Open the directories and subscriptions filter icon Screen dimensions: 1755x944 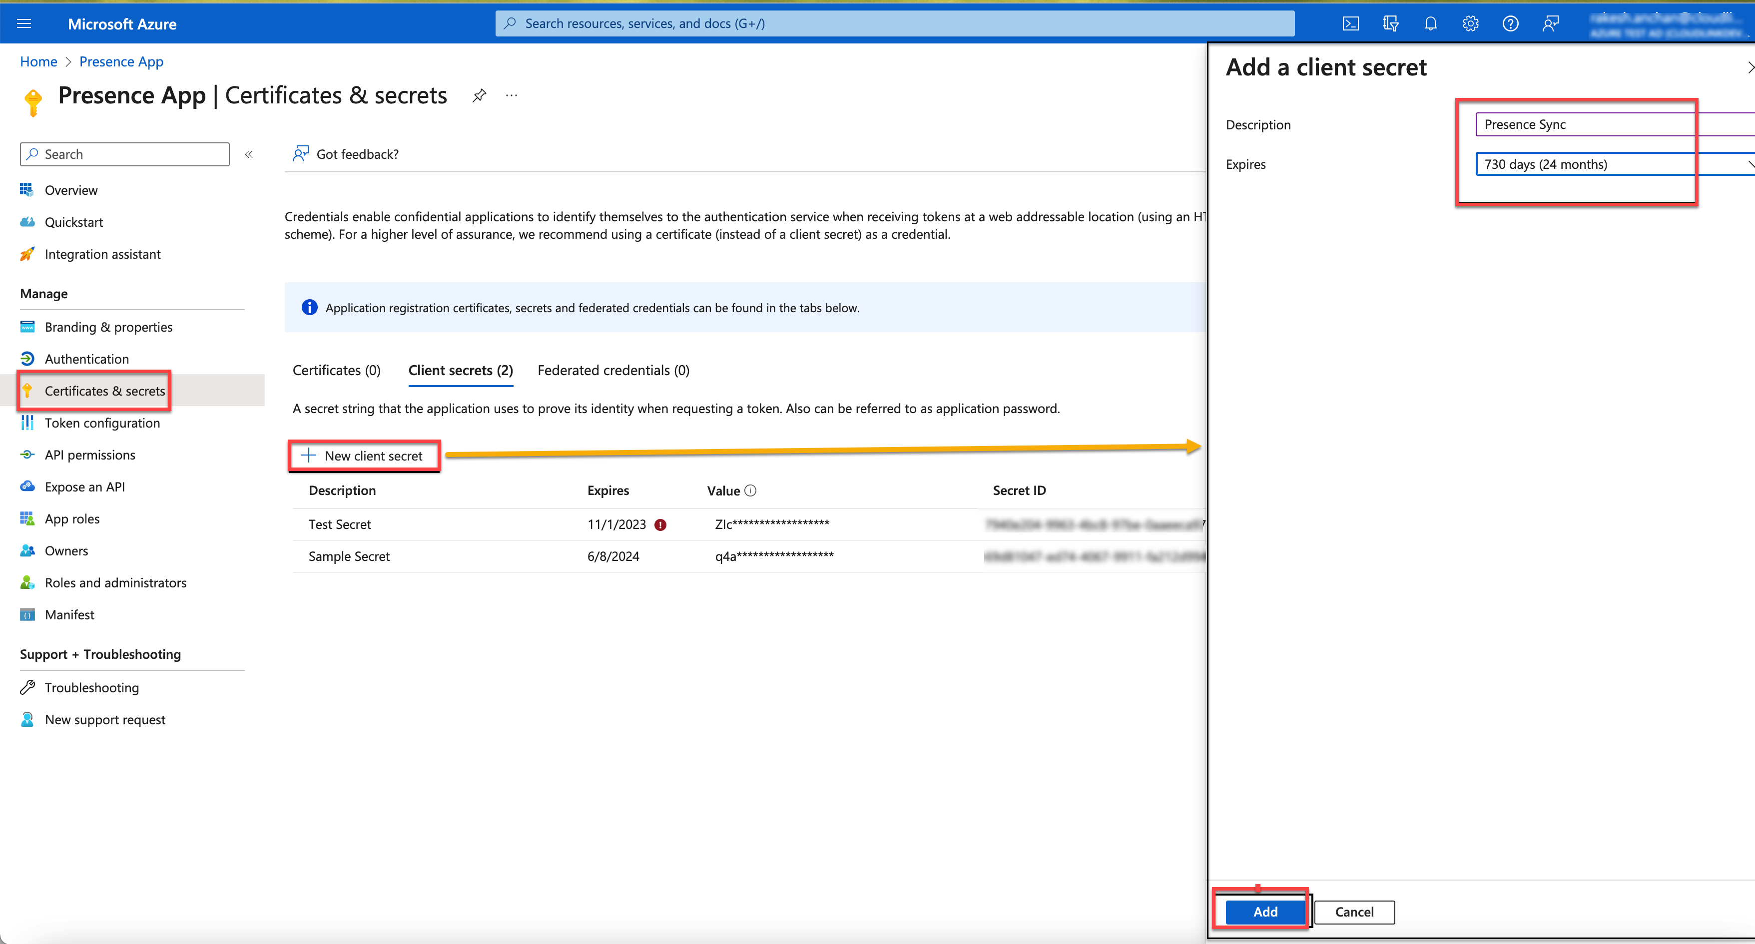(x=1390, y=24)
